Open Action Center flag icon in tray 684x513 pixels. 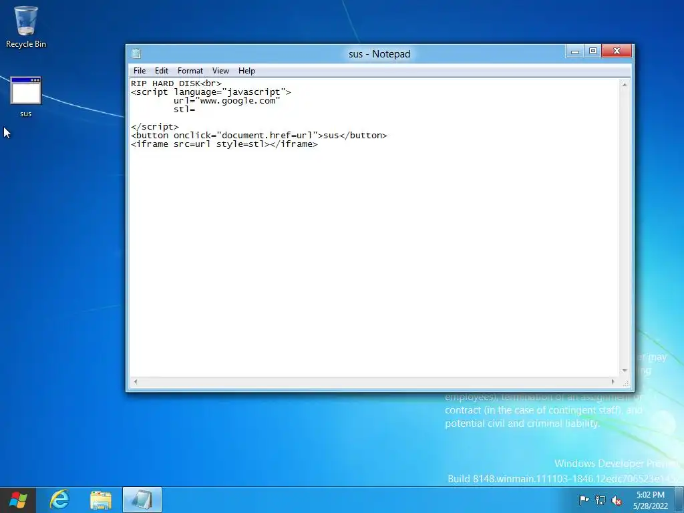click(584, 500)
